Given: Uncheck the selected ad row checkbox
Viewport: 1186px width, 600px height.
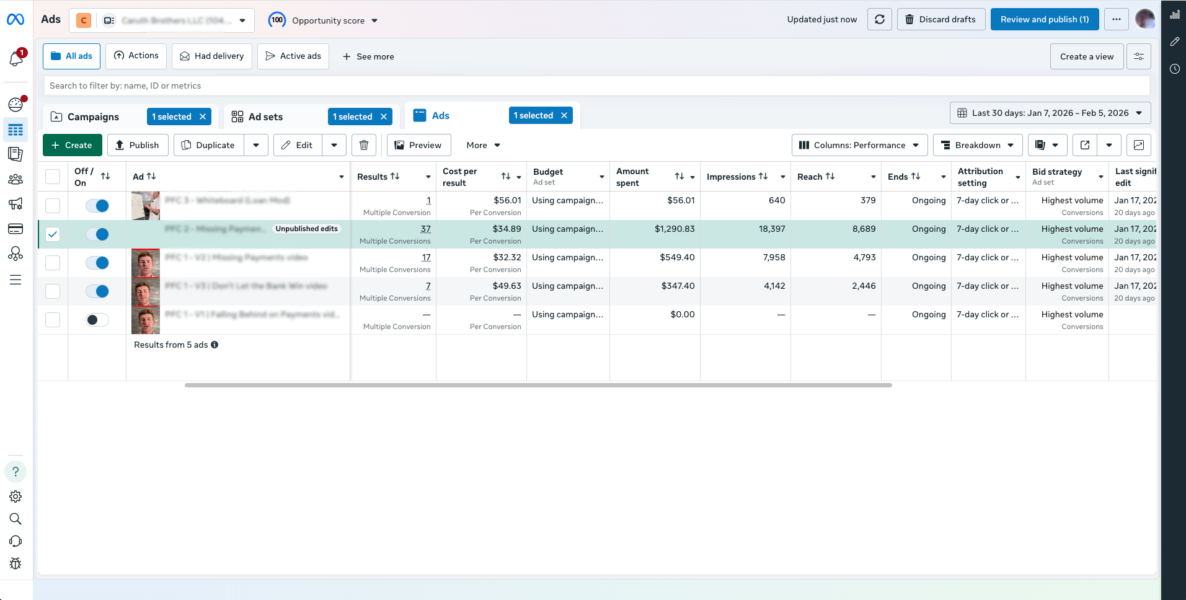Looking at the screenshot, I should (x=53, y=234).
